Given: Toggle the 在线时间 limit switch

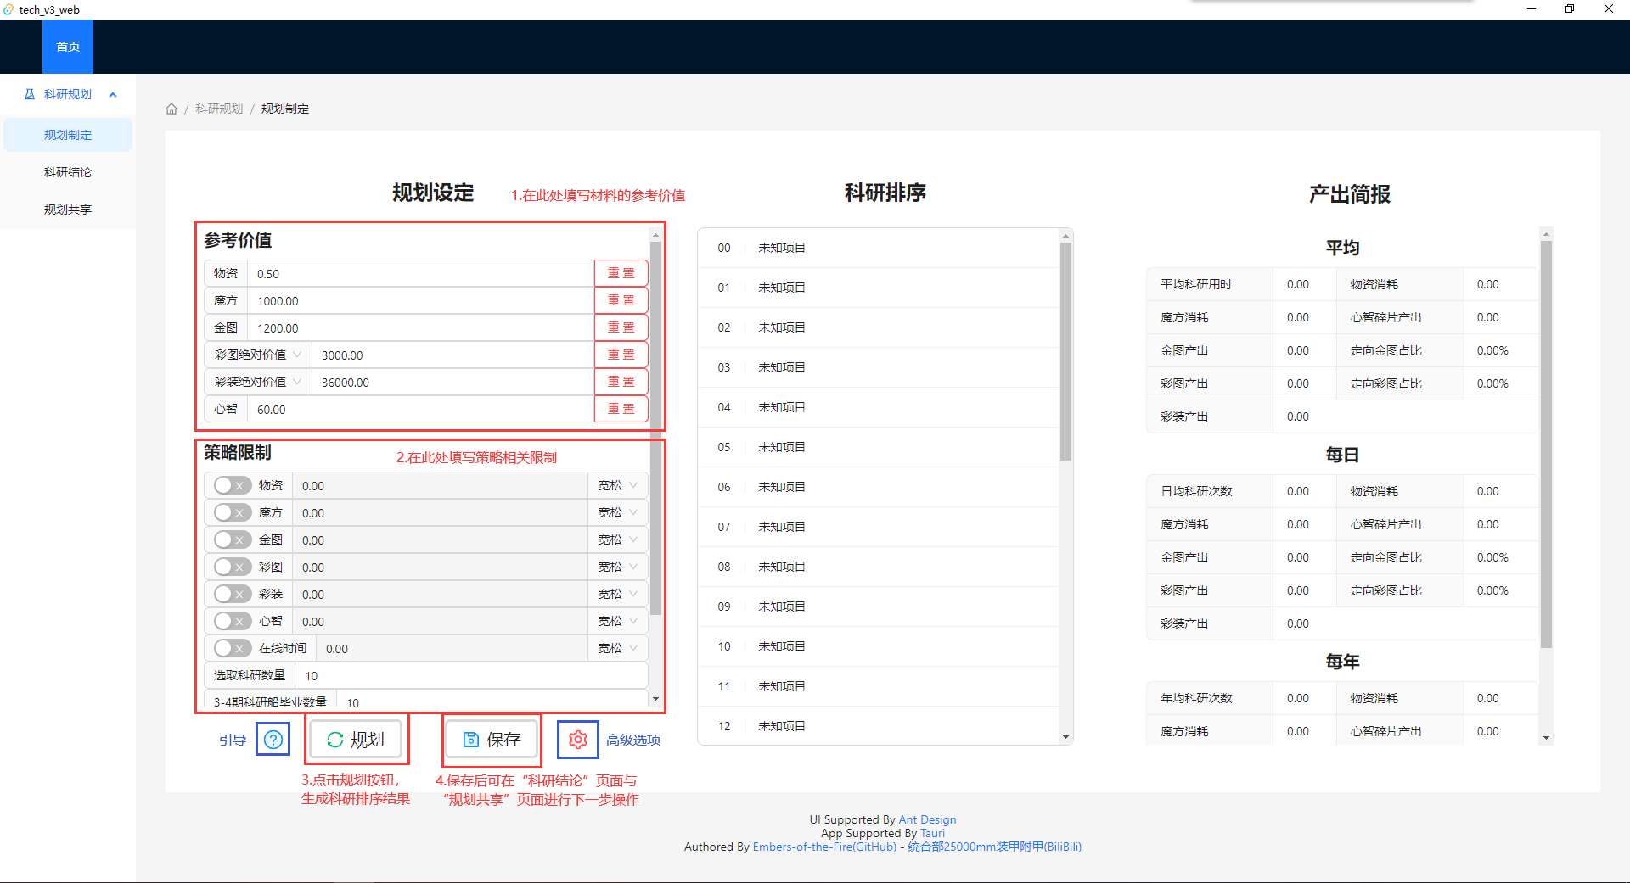Looking at the screenshot, I should (x=232, y=648).
